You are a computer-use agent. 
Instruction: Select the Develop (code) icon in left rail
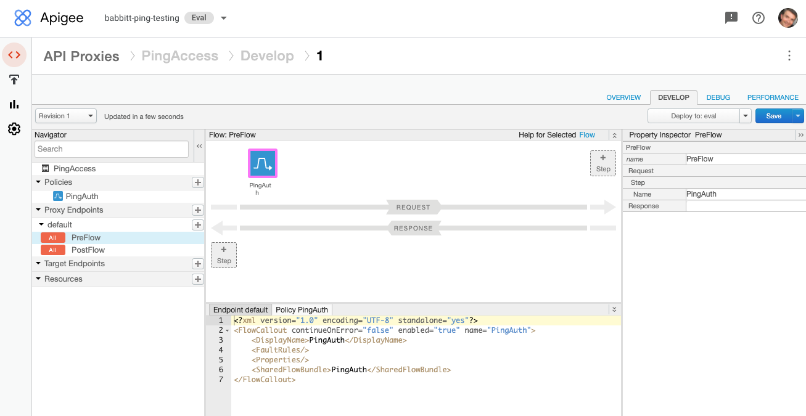[x=14, y=55]
